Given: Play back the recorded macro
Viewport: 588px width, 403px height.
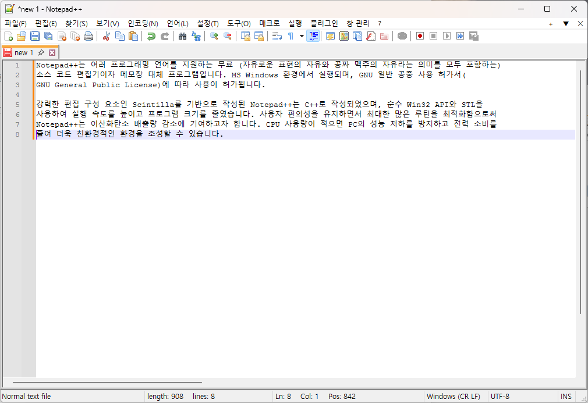Looking at the screenshot, I should pos(447,36).
